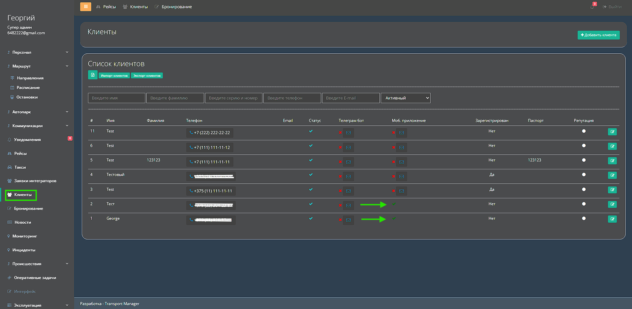Viewport: 632px width, 309px height.
Task: Select reputation radio for client Тестовый
Action: click(584, 175)
